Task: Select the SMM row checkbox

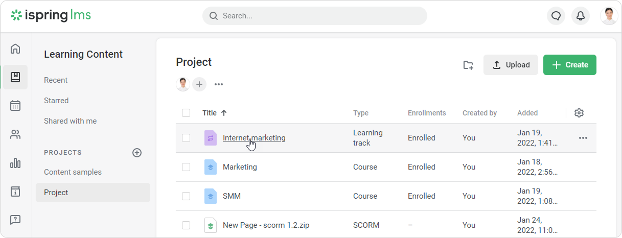Action: point(186,196)
